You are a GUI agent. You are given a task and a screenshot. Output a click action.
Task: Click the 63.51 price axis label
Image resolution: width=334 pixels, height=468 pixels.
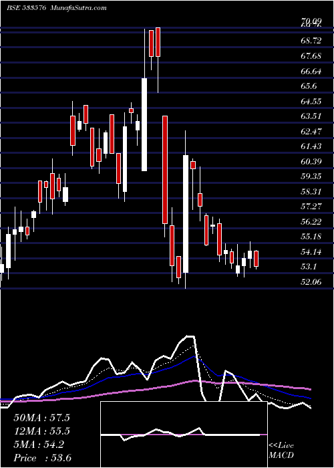tap(311, 116)
